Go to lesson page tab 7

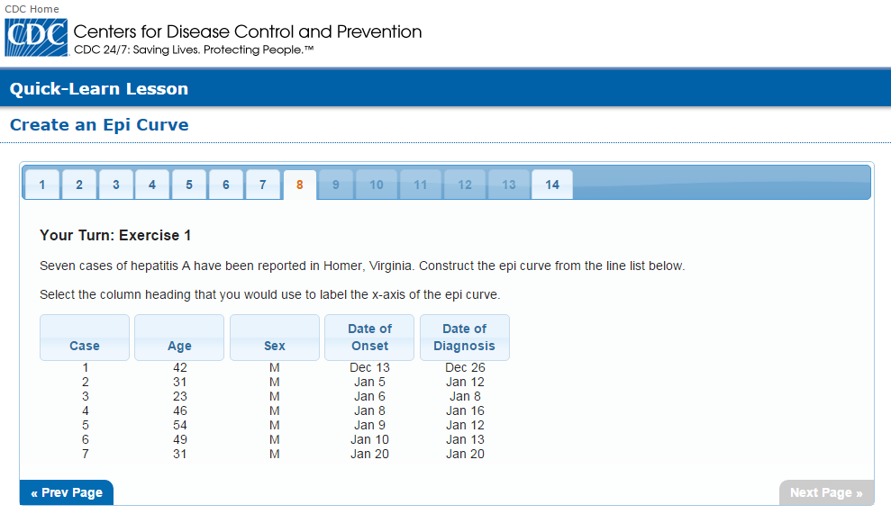pos(262,185)
